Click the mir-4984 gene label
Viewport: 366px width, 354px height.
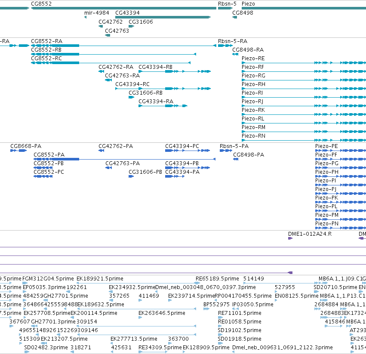tap(97, 12)
